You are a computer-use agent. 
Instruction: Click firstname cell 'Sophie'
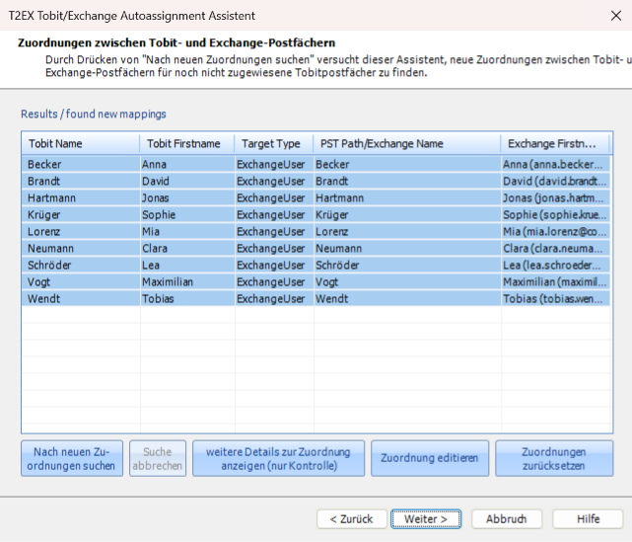point(187,214)
